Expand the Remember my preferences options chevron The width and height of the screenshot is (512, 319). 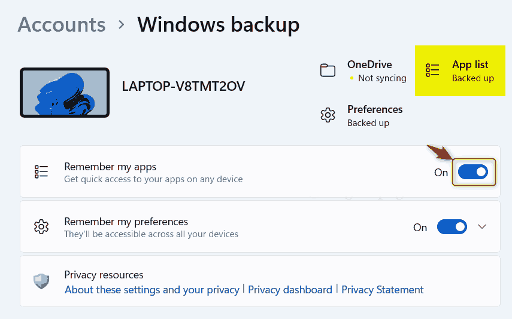coord(482,227)
